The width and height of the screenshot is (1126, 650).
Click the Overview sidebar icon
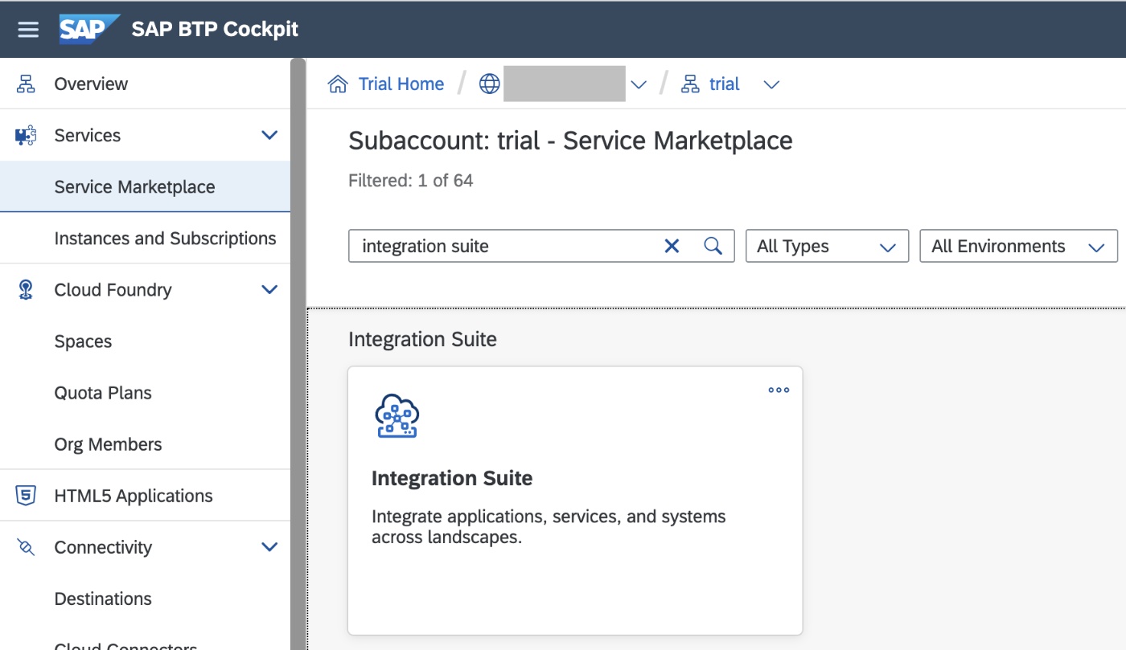[x=26, y=84]
